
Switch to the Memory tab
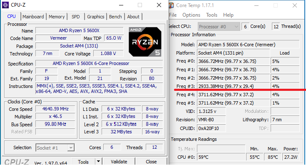pos(57,17)
